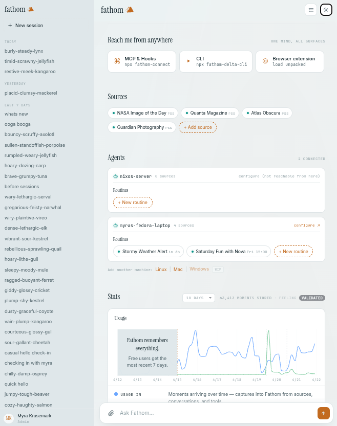
Task: Open session before sessions
Action: pos(22,187)
